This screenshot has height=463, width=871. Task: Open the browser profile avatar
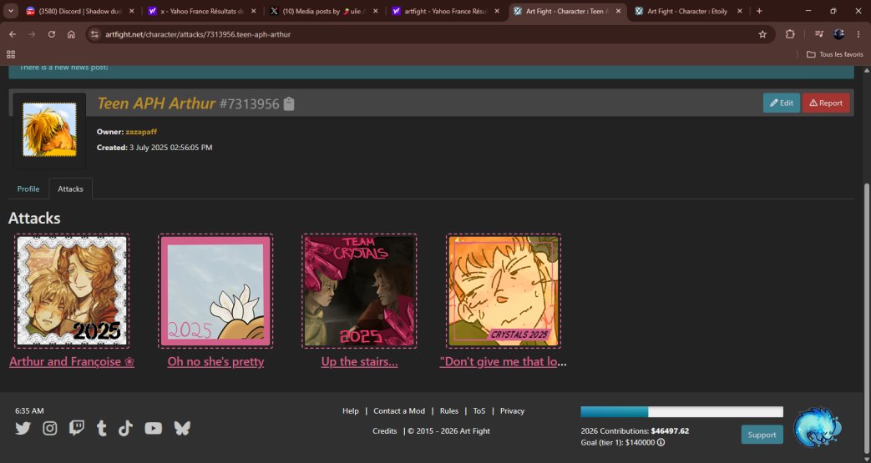[838, 34]
